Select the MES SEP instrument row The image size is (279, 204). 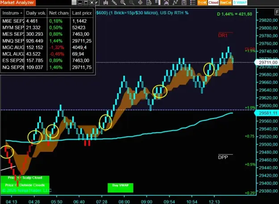47,34
